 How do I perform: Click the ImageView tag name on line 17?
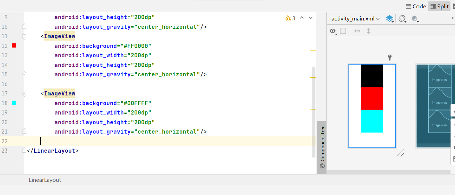[x=60, y=93]
